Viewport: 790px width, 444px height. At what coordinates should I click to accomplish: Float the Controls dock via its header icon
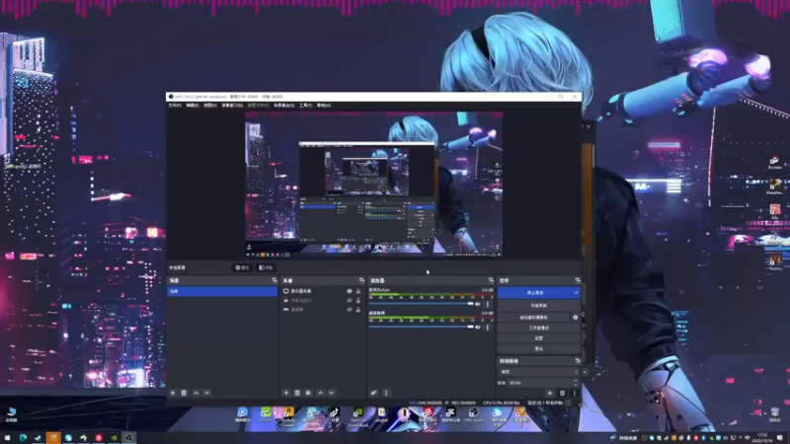pos(578,280)
